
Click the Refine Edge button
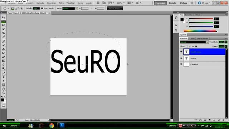coord(115,8)
